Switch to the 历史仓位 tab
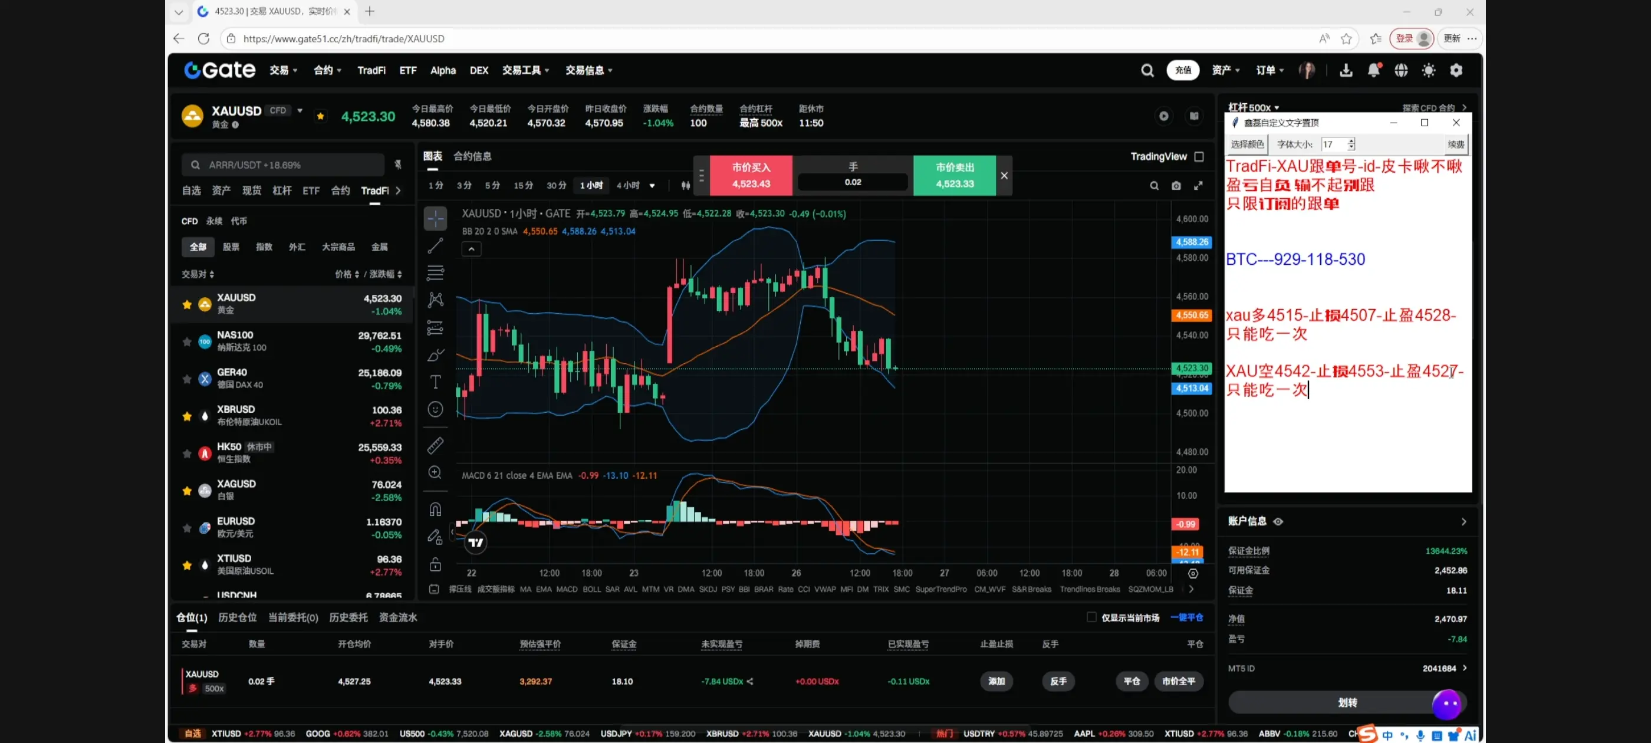This screenshot has height=743, width=1651. pyautogui.click(x=237, y=617)
